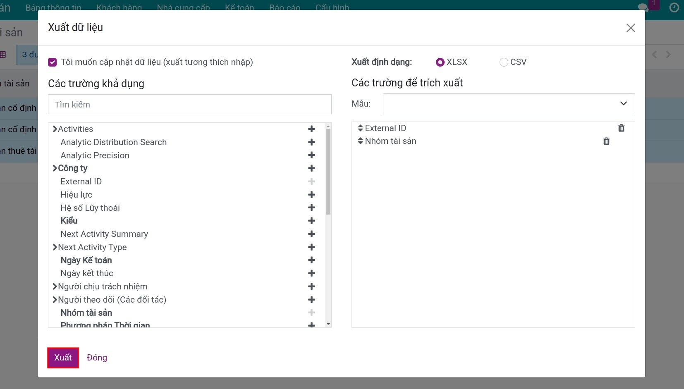
Task: Click Đóng to dismiss dialog
Action: pos(97,358)
